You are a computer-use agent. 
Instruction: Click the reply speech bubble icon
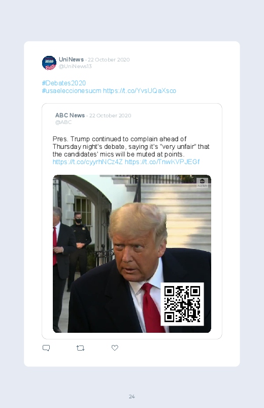point(46,348)
